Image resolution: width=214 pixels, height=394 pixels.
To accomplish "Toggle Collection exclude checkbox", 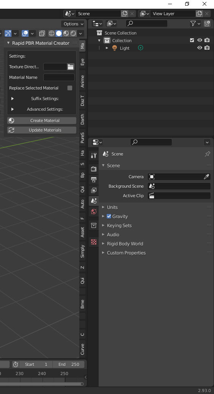I will point(192,40).
